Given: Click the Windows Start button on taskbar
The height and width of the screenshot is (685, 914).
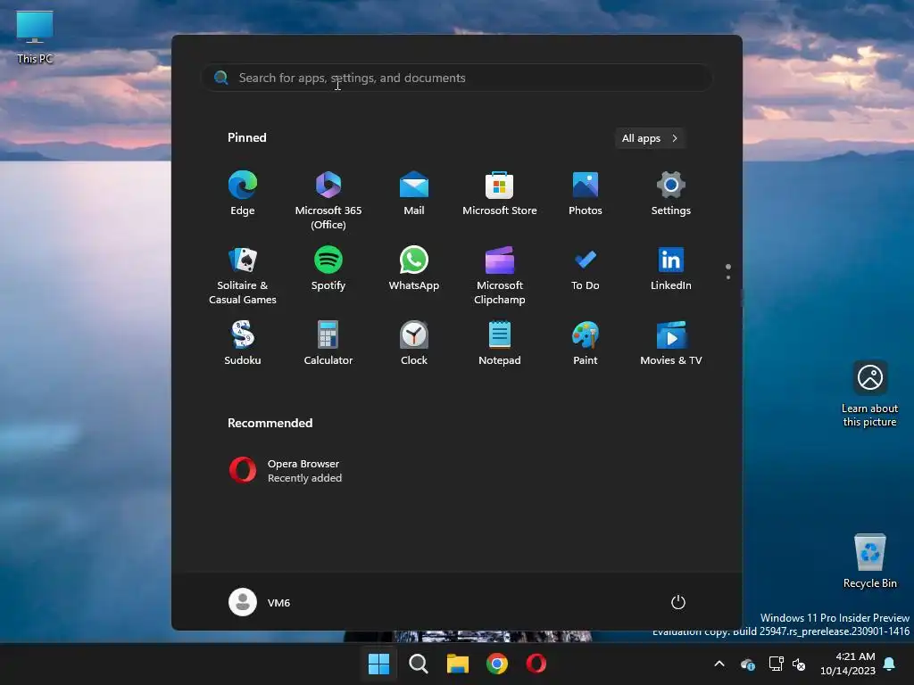Looking at the screenshot, I should pos(378,664).
